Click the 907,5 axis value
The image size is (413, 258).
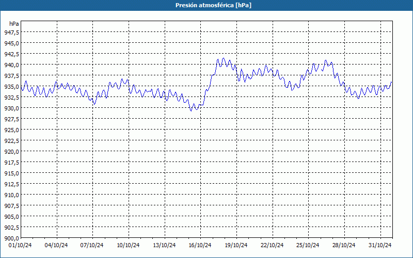[x=11, y=205]
